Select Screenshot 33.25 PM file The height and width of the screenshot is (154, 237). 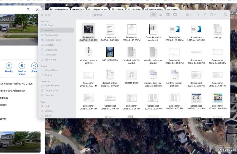pos(132,33)
